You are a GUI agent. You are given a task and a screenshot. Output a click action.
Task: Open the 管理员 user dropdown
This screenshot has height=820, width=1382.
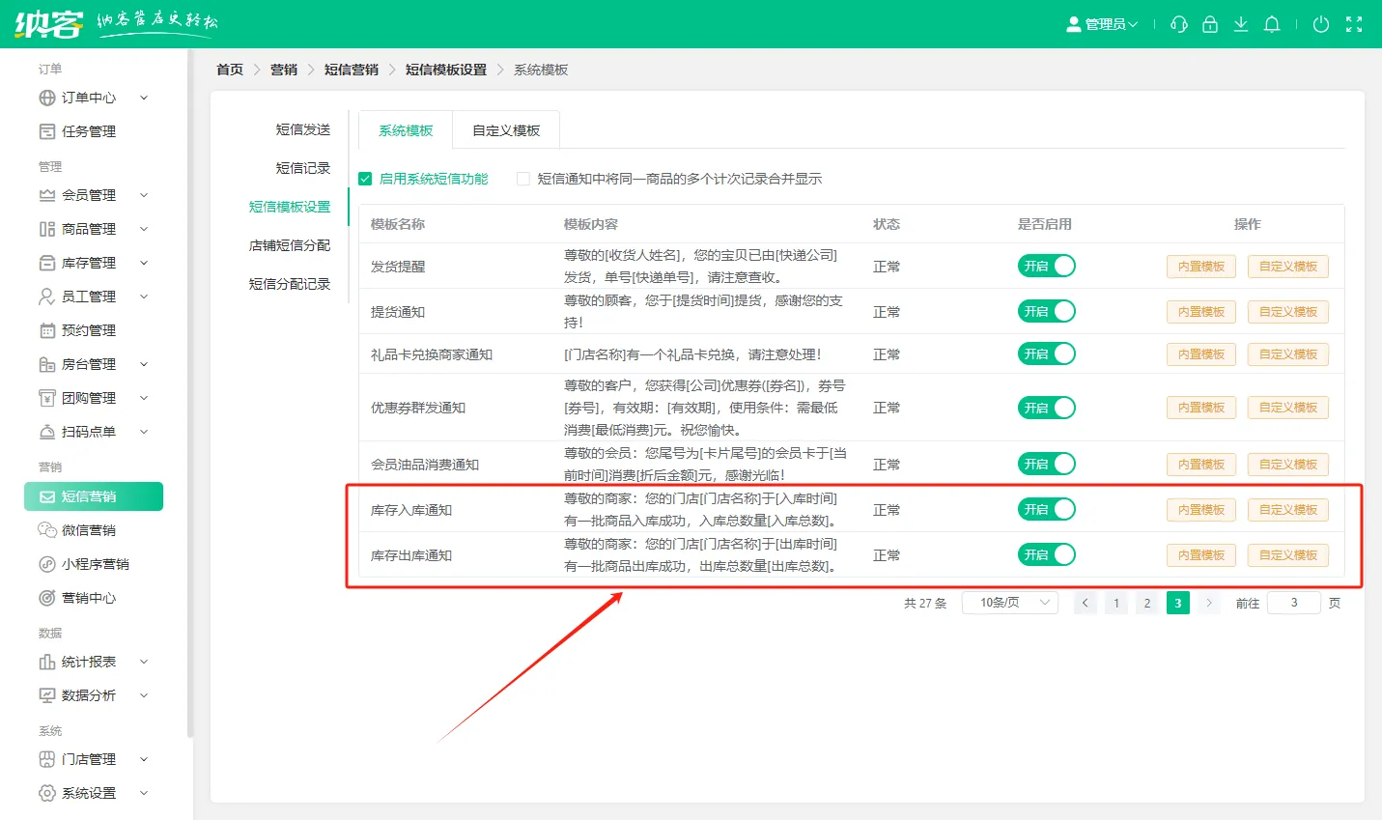[1102, 24]
